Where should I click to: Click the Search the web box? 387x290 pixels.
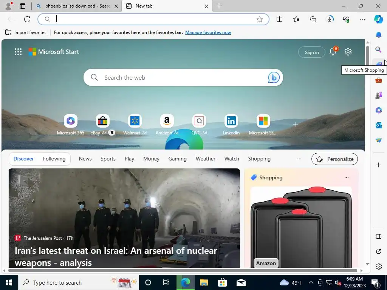183,77
